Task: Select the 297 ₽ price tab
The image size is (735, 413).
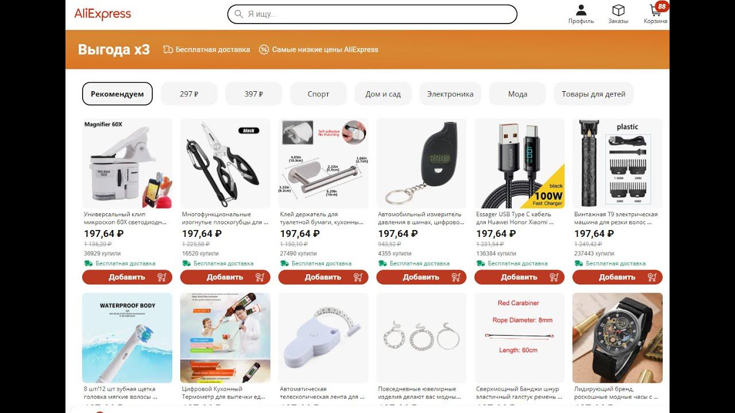Action: tap(189, 93)
